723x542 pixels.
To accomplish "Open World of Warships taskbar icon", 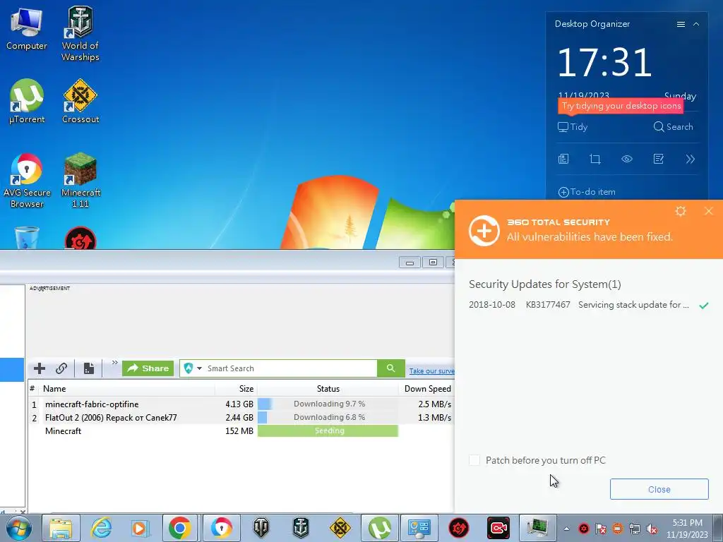I will click(x=301, y=528).
